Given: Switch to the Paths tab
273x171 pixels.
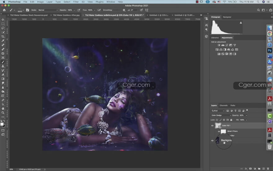Looking at the screenshot, I should [233, 106].
